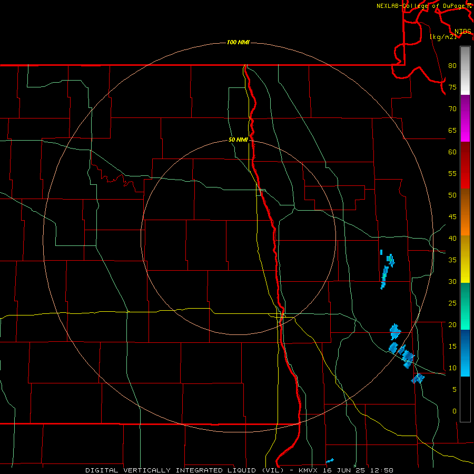The width and height of the screenshot is (474, 474).
Task: Click the legend value 55
Action: click(452, 173)
